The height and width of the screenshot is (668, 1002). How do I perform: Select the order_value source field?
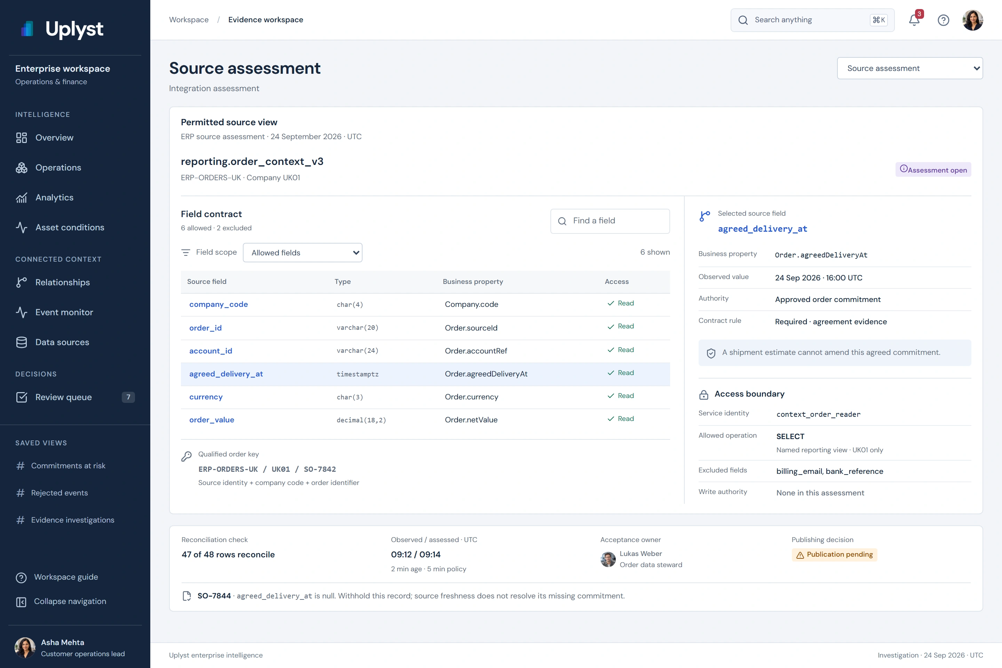212,420
